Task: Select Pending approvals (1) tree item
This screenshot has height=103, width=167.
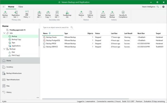Action: click(x=18, y=30)
